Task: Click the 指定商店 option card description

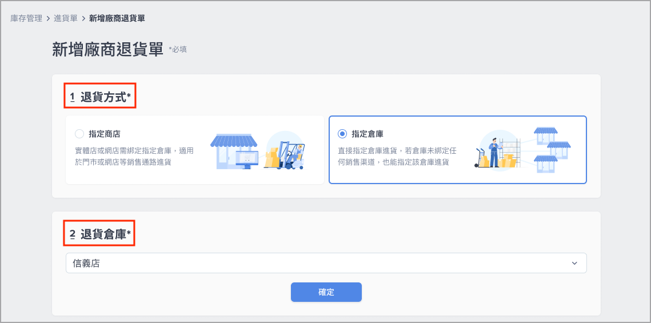Action: 134,157
